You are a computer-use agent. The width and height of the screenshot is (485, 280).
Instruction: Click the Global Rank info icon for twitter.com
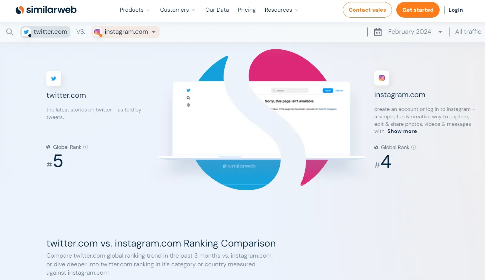click(86, 147)
